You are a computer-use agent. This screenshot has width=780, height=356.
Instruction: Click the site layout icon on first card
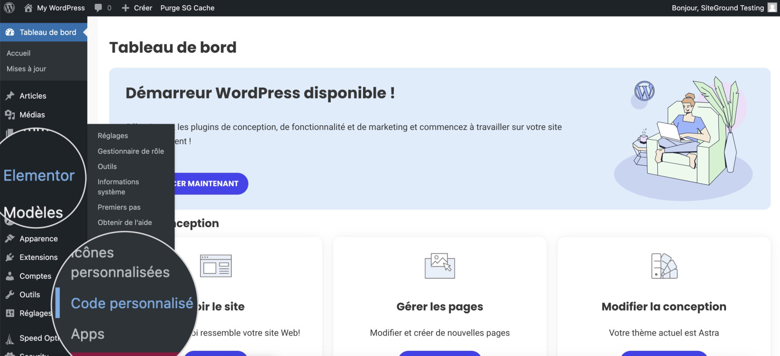click(216, 266)
